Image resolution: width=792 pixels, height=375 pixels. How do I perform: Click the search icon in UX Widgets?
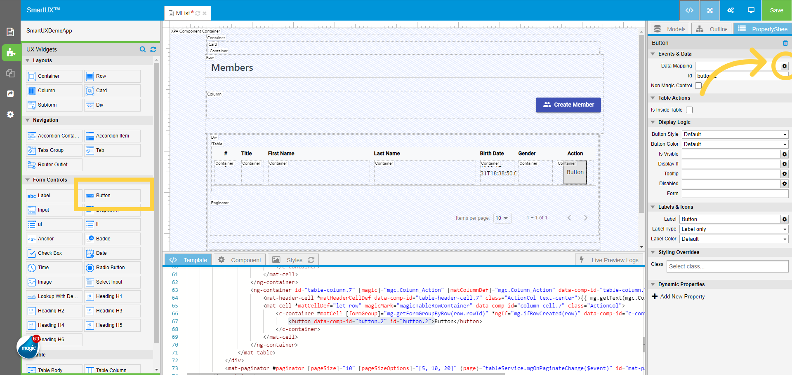click(143, 49)
